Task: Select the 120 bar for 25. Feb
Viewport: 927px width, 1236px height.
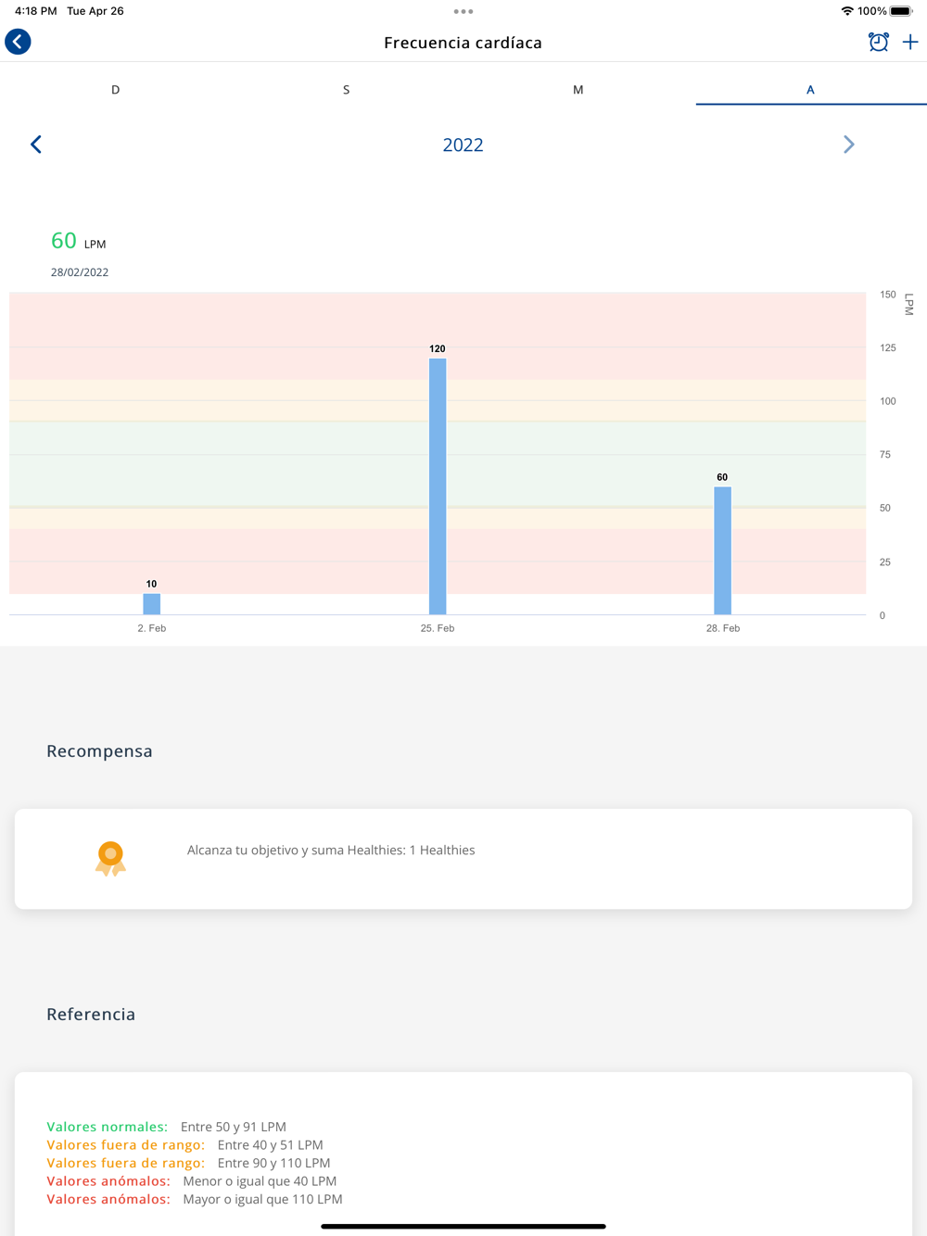Action: coord(438,486)
